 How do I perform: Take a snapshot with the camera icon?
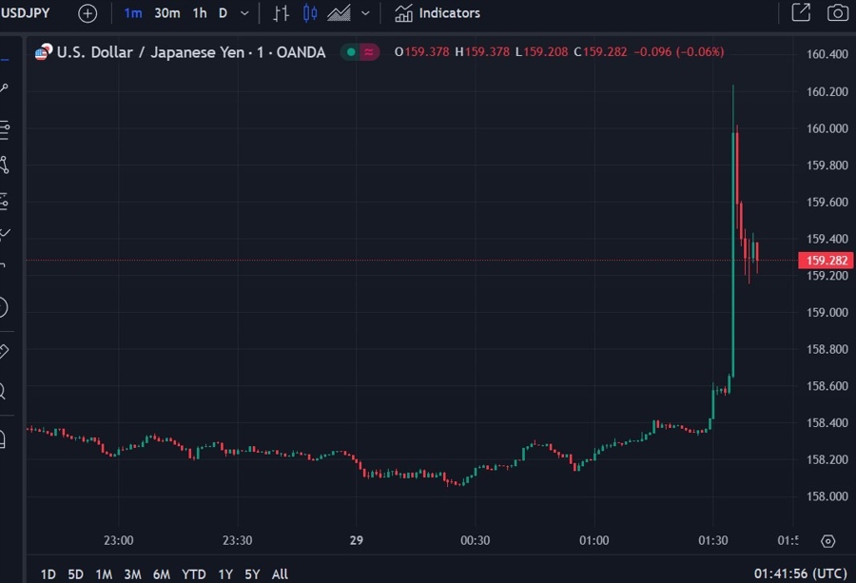click(x=837, y=12)
